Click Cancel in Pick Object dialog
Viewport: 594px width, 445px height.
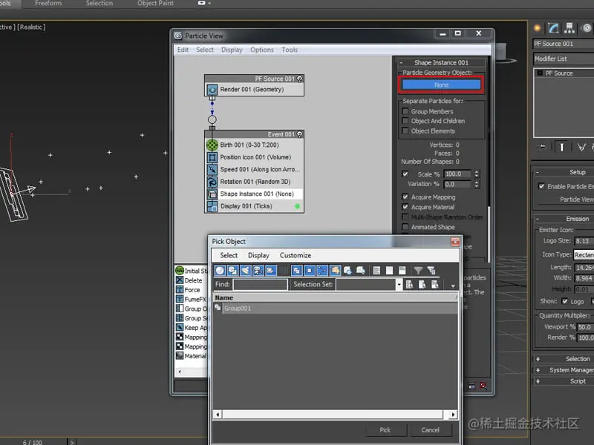pyautogui.click(x=431, y=430)
